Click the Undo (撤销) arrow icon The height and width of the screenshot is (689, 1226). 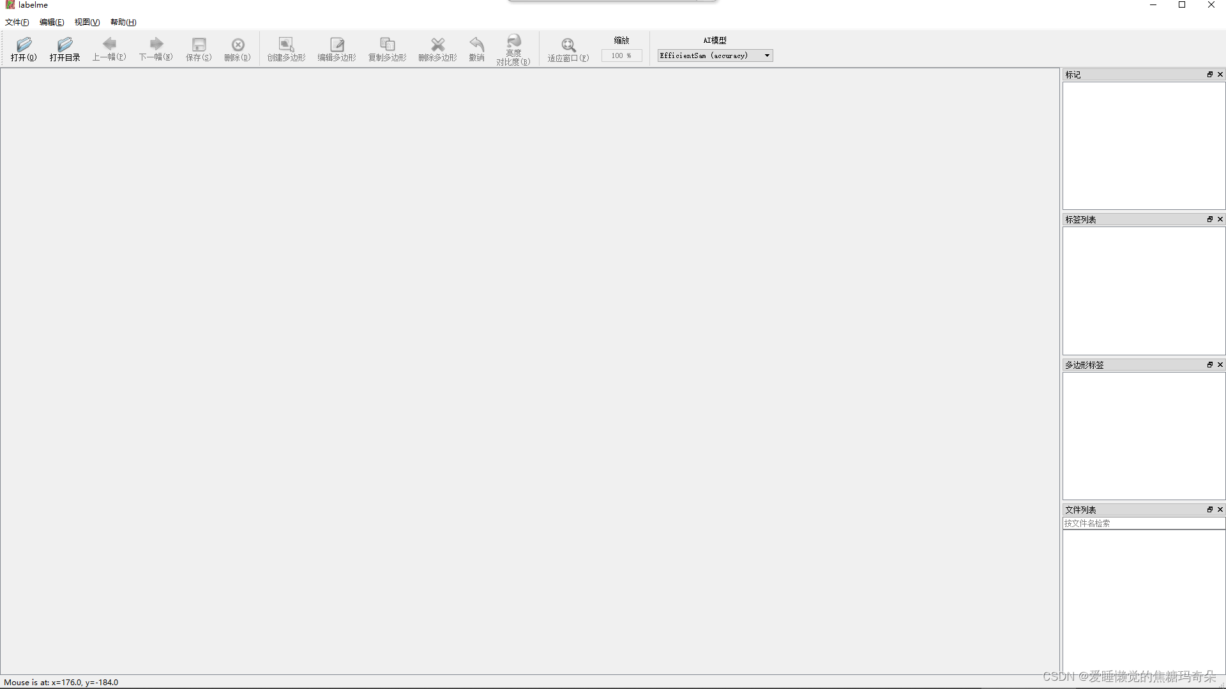(x=476, y=44)
